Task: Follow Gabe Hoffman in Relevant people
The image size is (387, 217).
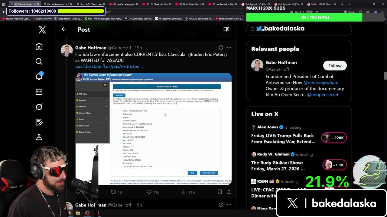Action: [335, 66]
